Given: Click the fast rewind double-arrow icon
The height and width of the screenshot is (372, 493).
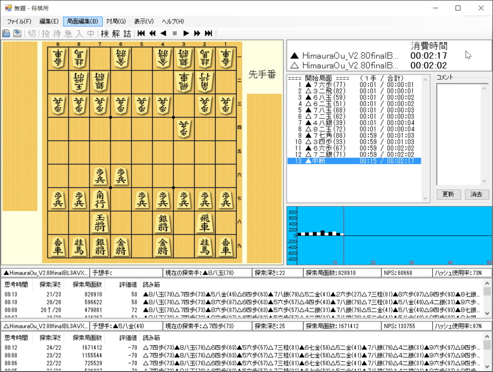Looking at the screenshot, I should 152,33.
